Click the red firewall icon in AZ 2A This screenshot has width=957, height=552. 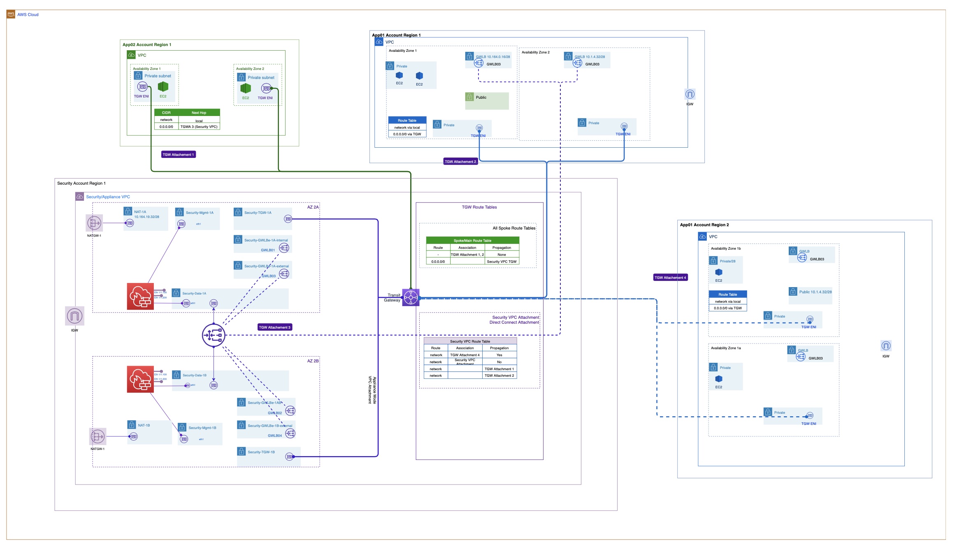(140, 296)
